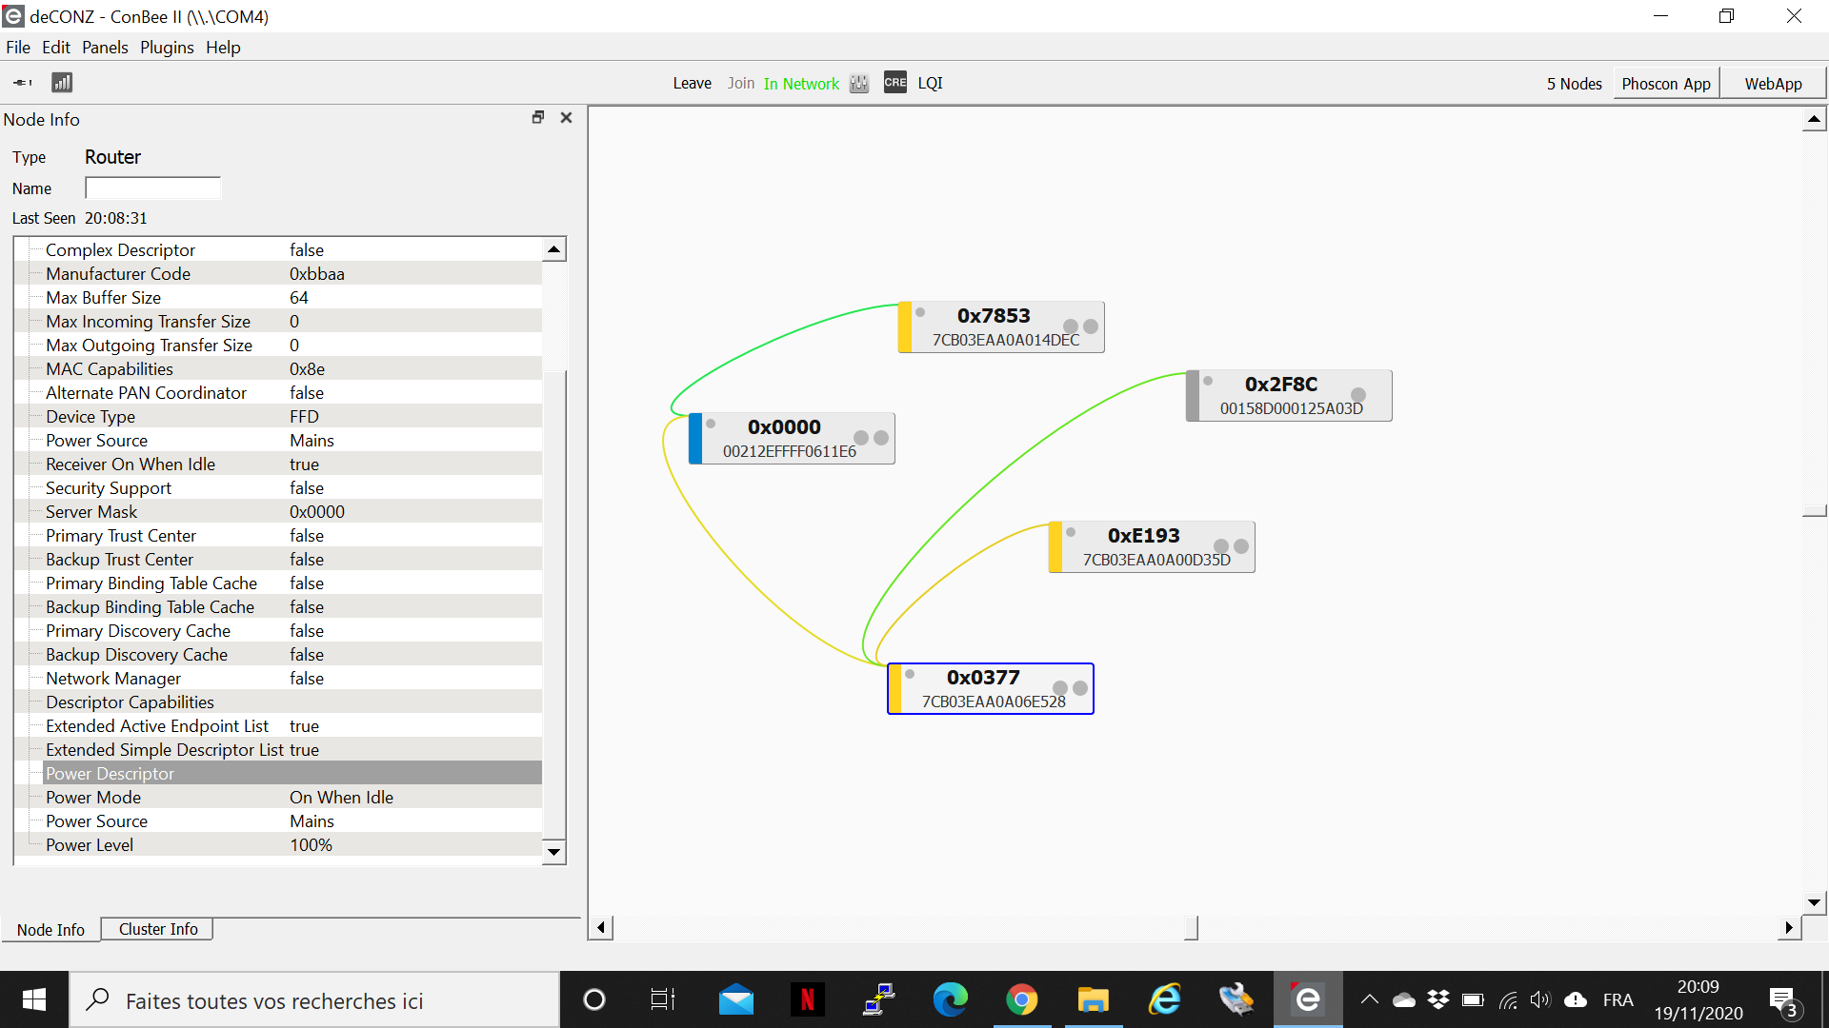Open the remote desktop taskbar icon

[x=878, y=1000]
